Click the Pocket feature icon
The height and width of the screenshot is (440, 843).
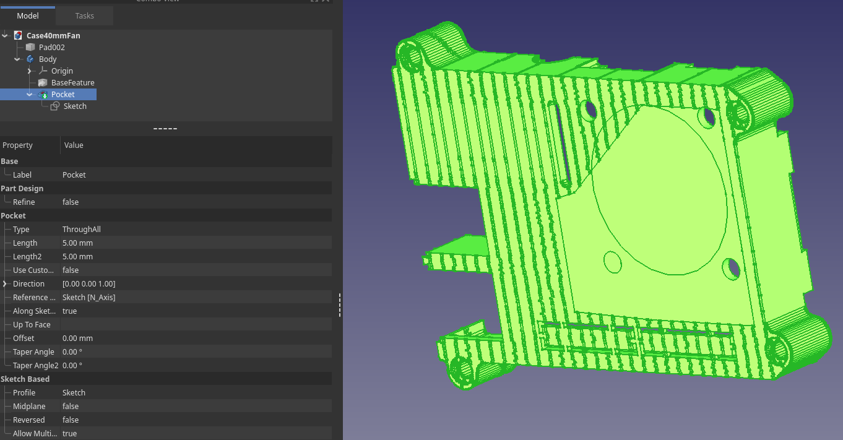point(43,94)
